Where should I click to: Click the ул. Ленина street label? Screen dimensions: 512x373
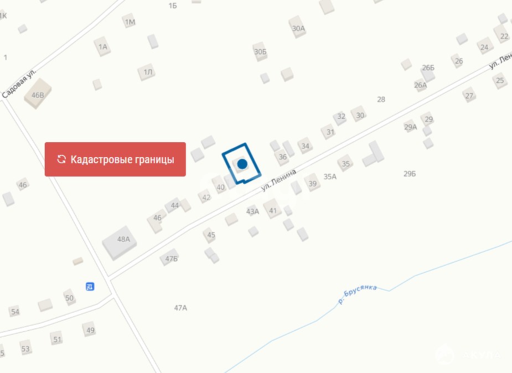pyautogui.click(x=278, y=180)
